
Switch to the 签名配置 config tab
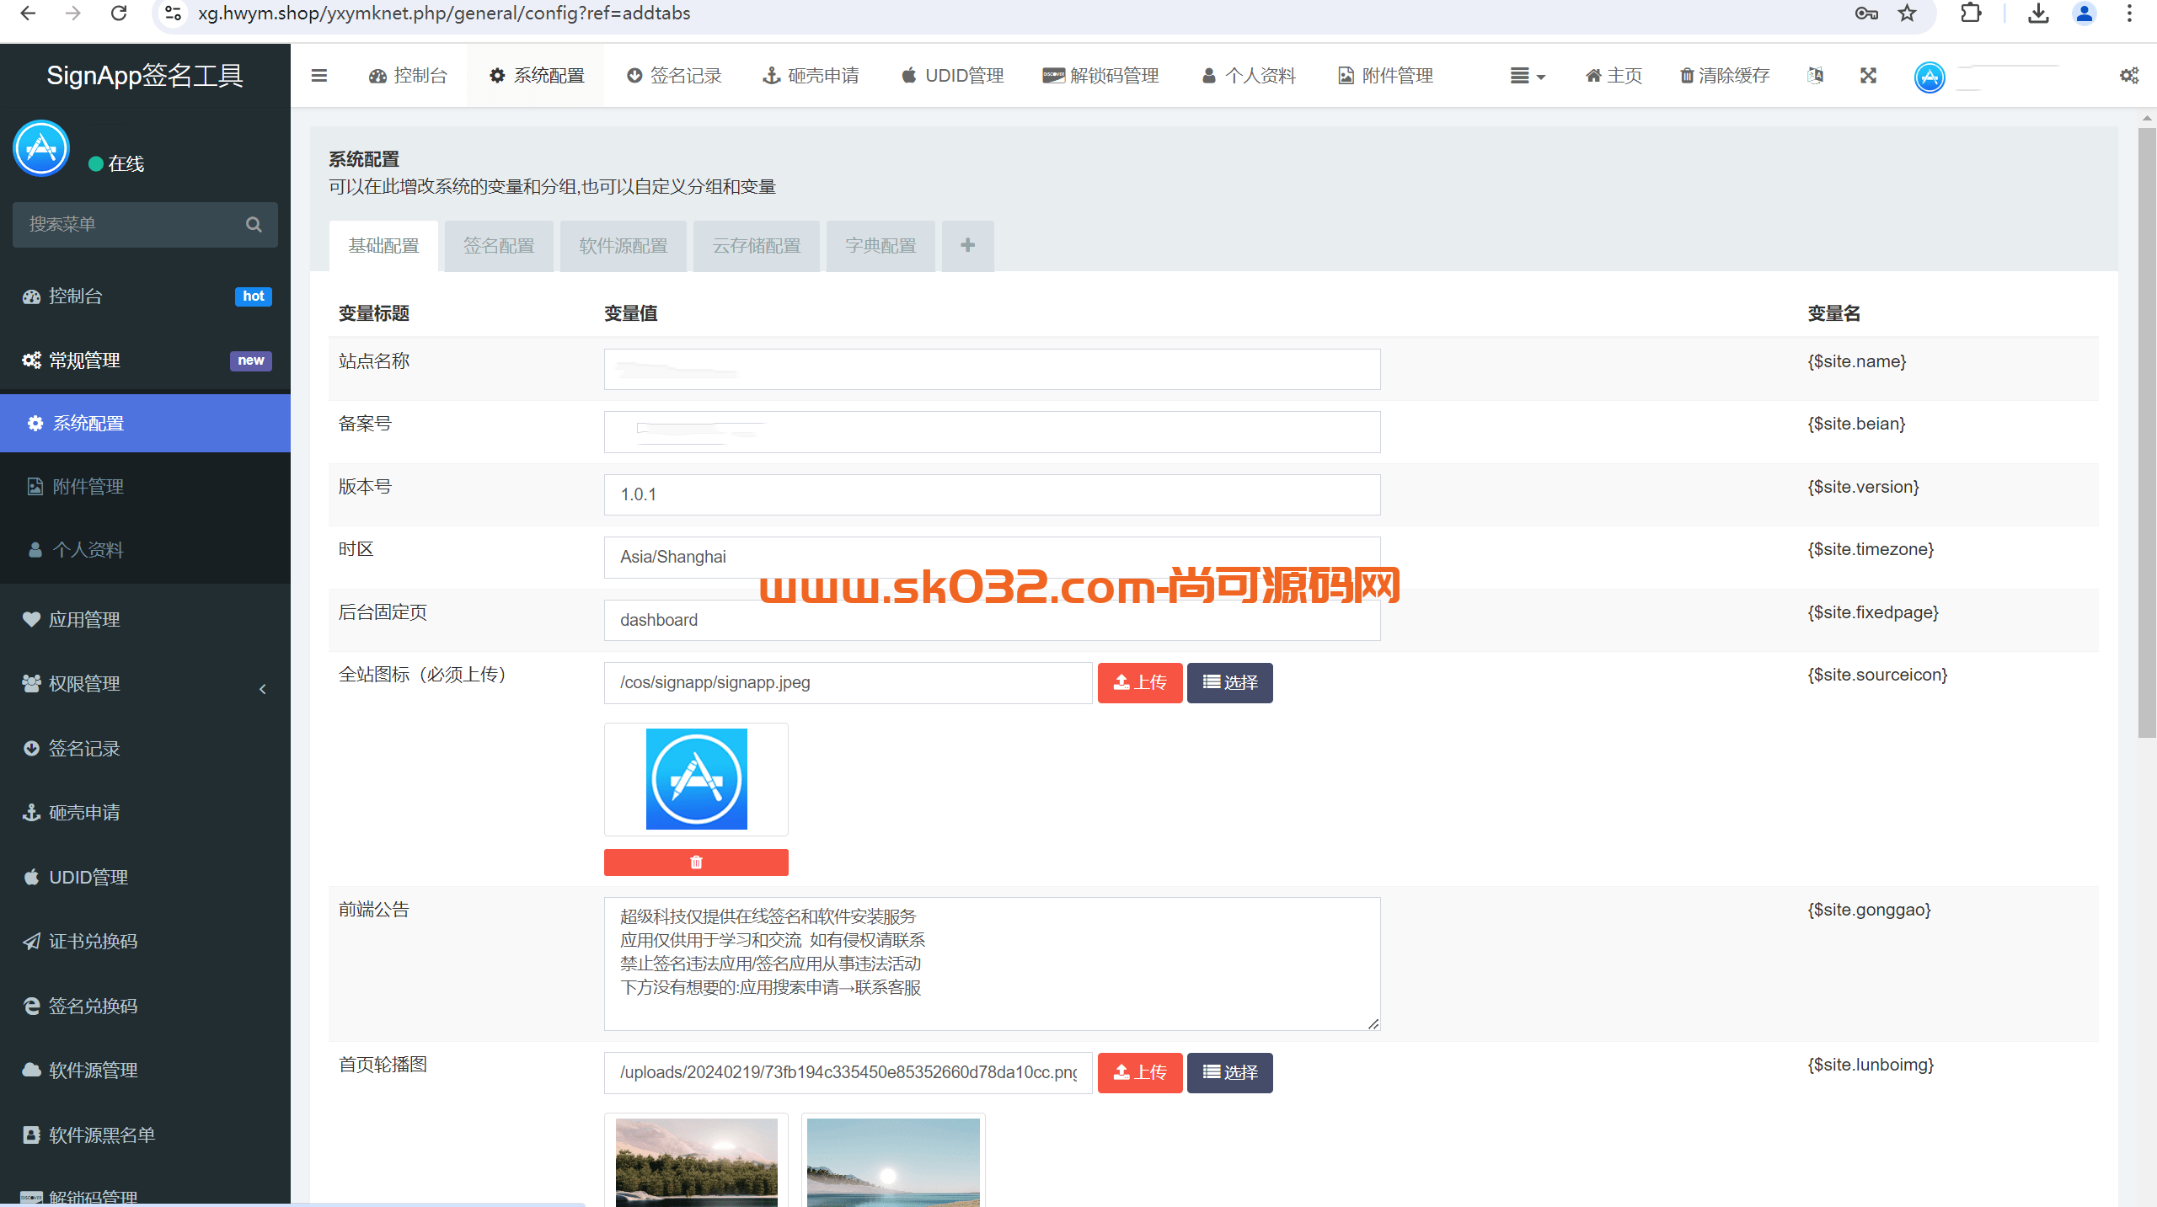(x=499, y=246)
